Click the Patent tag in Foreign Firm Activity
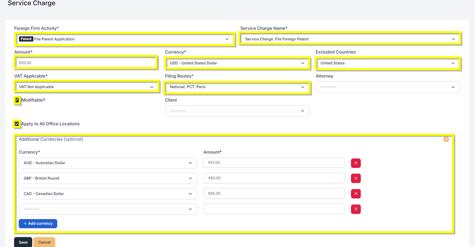This screenshot has height=247, width=475. pyautogui.click(x=26, y=39)
